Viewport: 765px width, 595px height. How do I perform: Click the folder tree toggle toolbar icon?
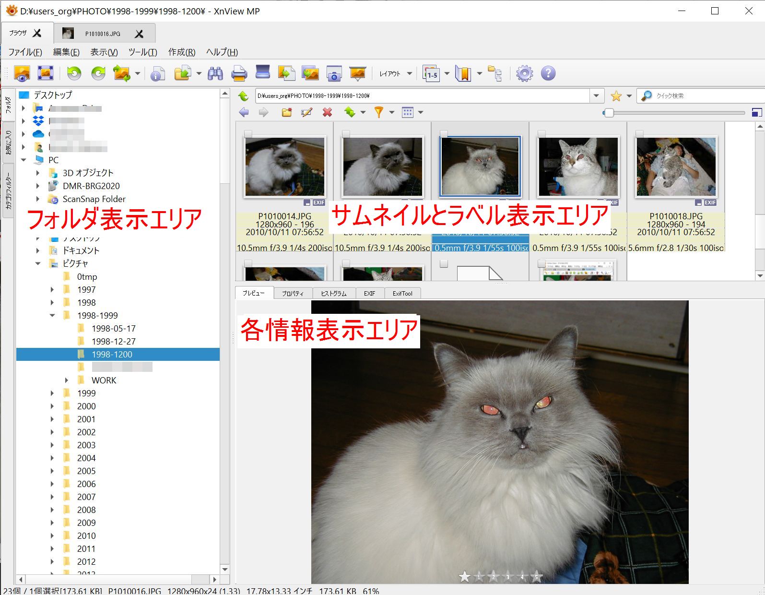pos(495,73)
